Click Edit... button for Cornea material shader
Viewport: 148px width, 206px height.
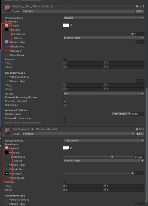(x=140, y=134)
